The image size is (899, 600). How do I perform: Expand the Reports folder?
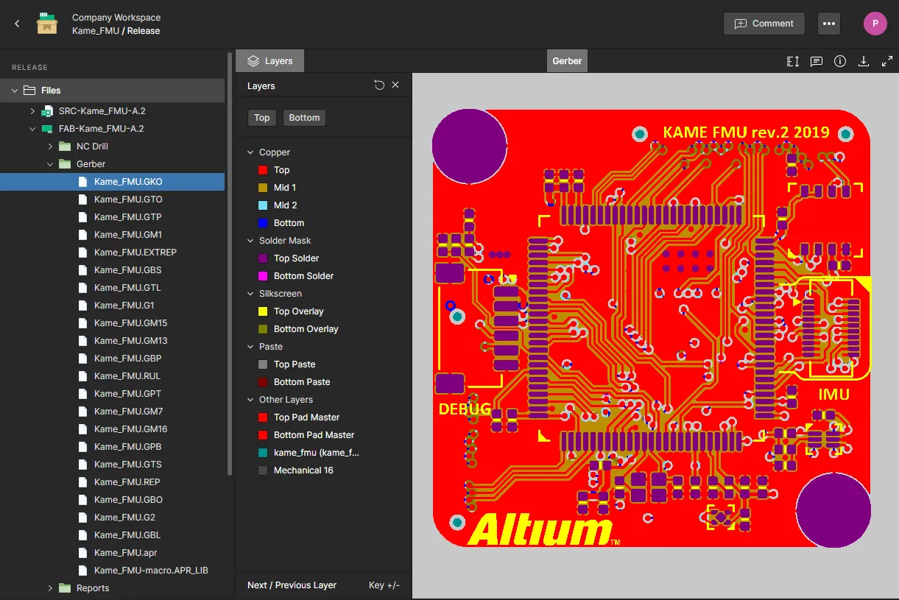(50, 588)
